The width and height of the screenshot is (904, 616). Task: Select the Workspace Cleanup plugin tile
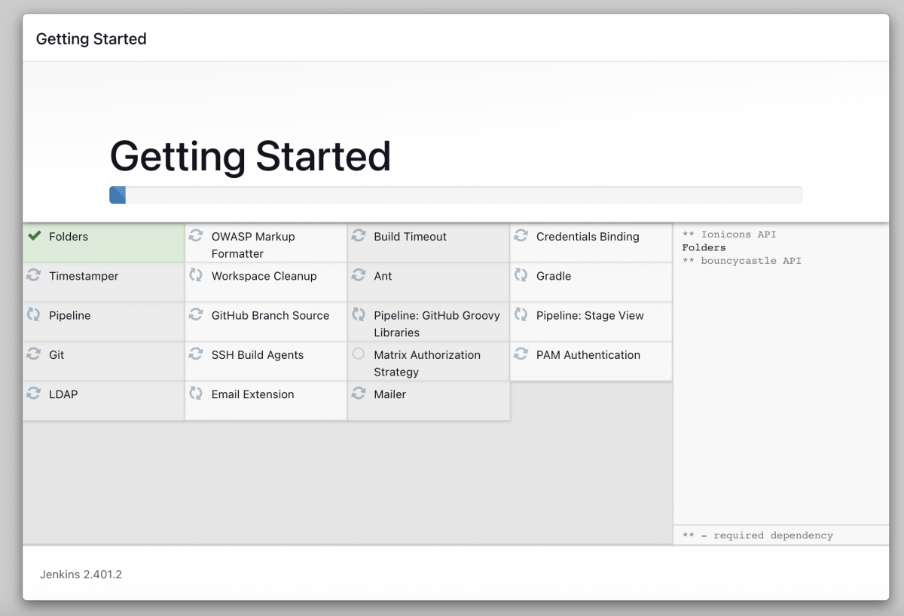click(266, 282)
